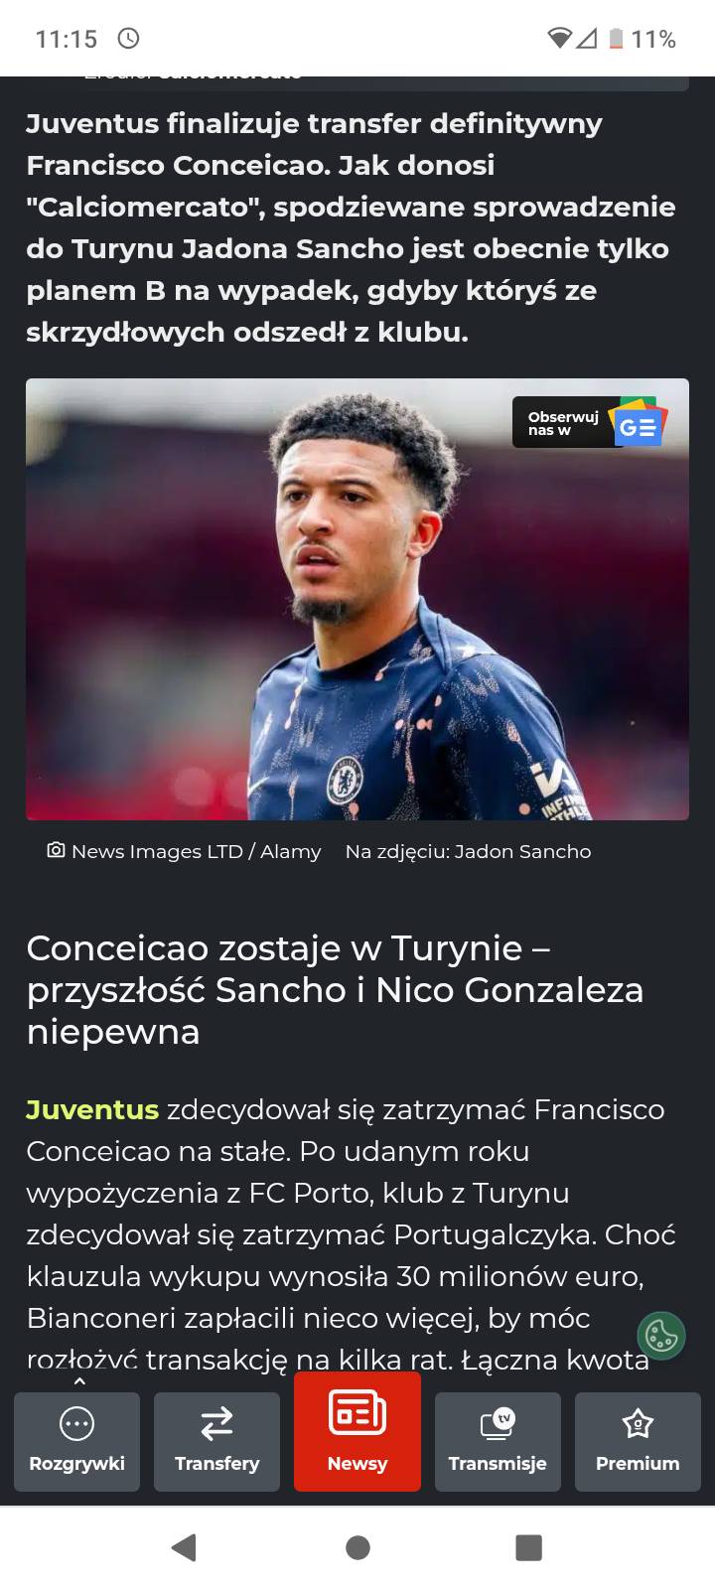Tap the Google News folder icon
The image size is (715, 1589).
click(x=638, y=423)
